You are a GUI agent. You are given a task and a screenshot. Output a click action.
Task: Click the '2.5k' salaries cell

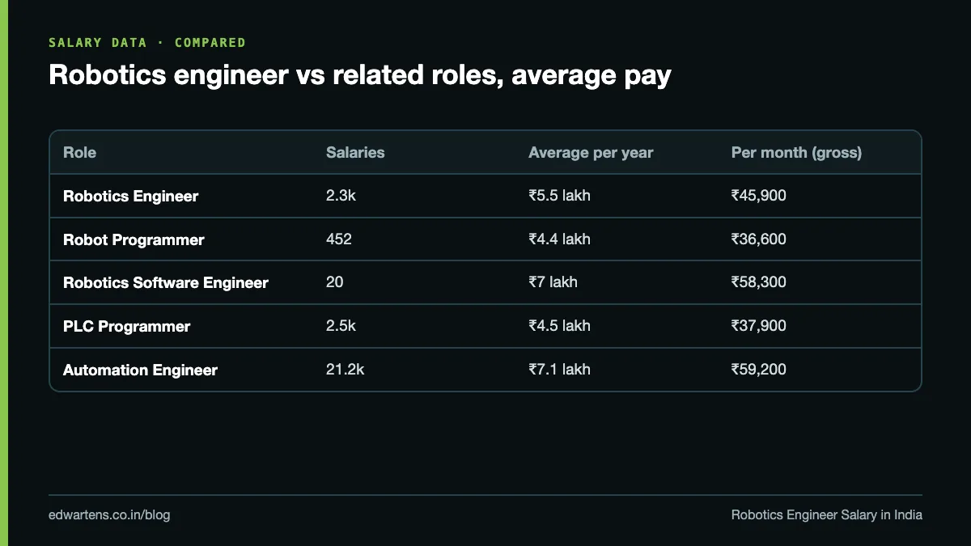[x=341, y=326]
